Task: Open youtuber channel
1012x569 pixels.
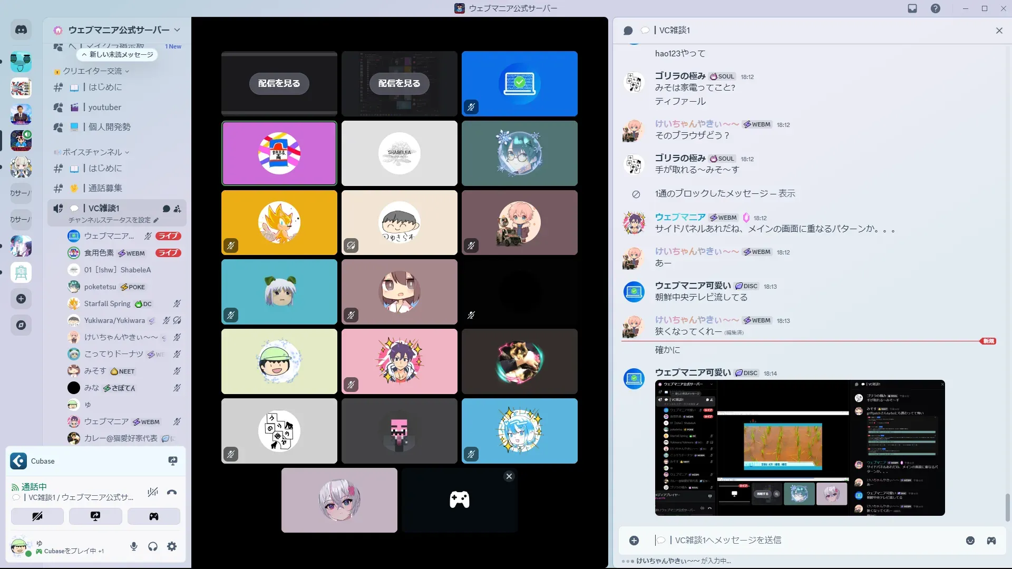Action: (x=104, y=107)
